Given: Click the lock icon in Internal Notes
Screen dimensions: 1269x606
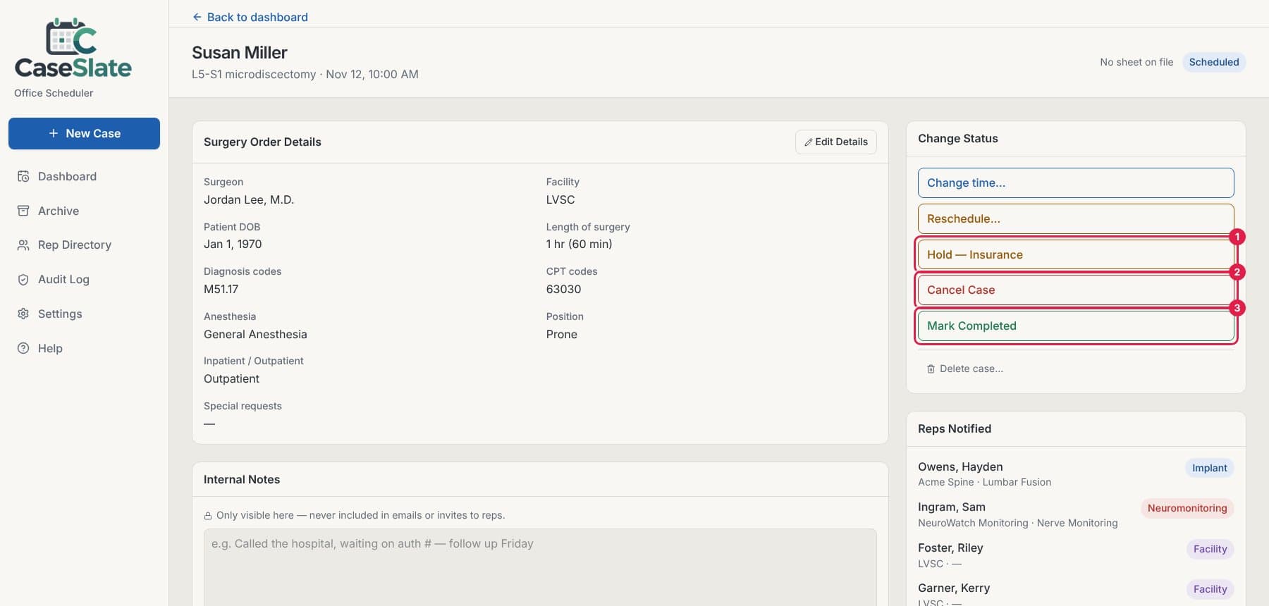Looking at the screenshot, I should [208, 516].
